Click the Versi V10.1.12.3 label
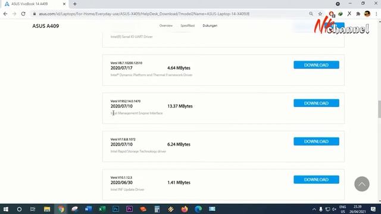This screenshot has height=214, width=381. click(121, 178)
